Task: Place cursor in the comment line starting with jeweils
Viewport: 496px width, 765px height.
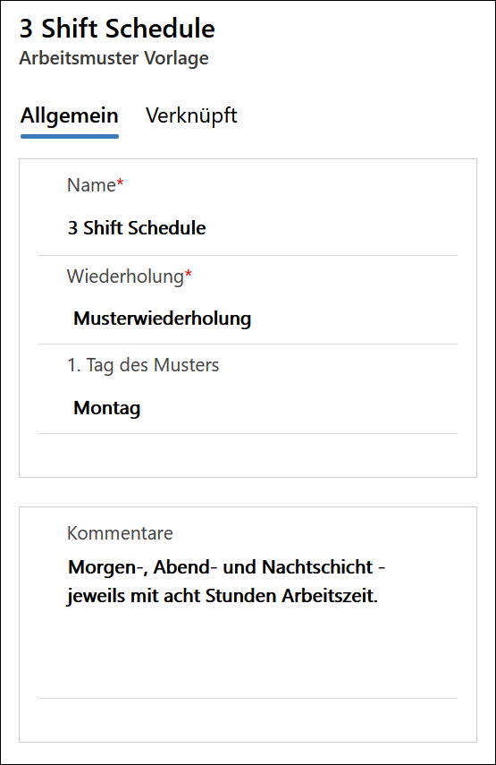Action: click(x=223, y=596)
